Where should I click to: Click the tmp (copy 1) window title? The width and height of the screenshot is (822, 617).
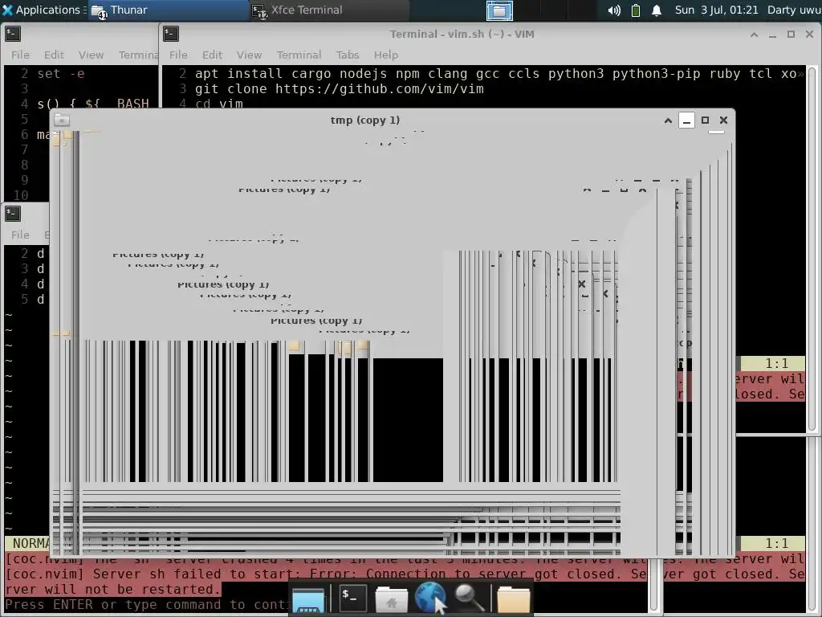click(365, 121)
